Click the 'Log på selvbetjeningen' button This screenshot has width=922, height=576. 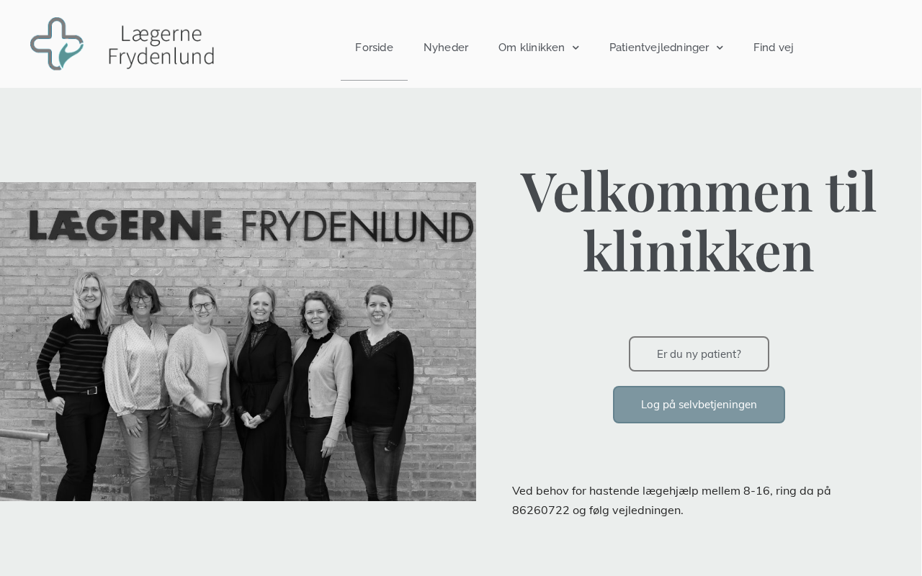[699, 405]
